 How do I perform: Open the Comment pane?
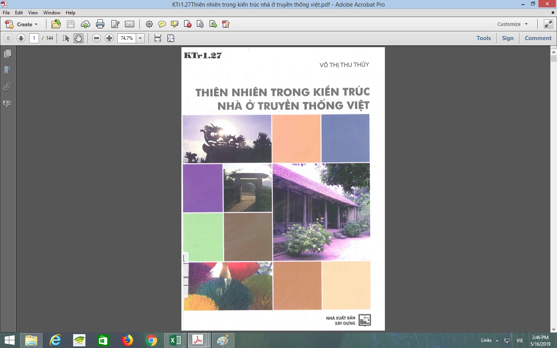tap(538, 38)
